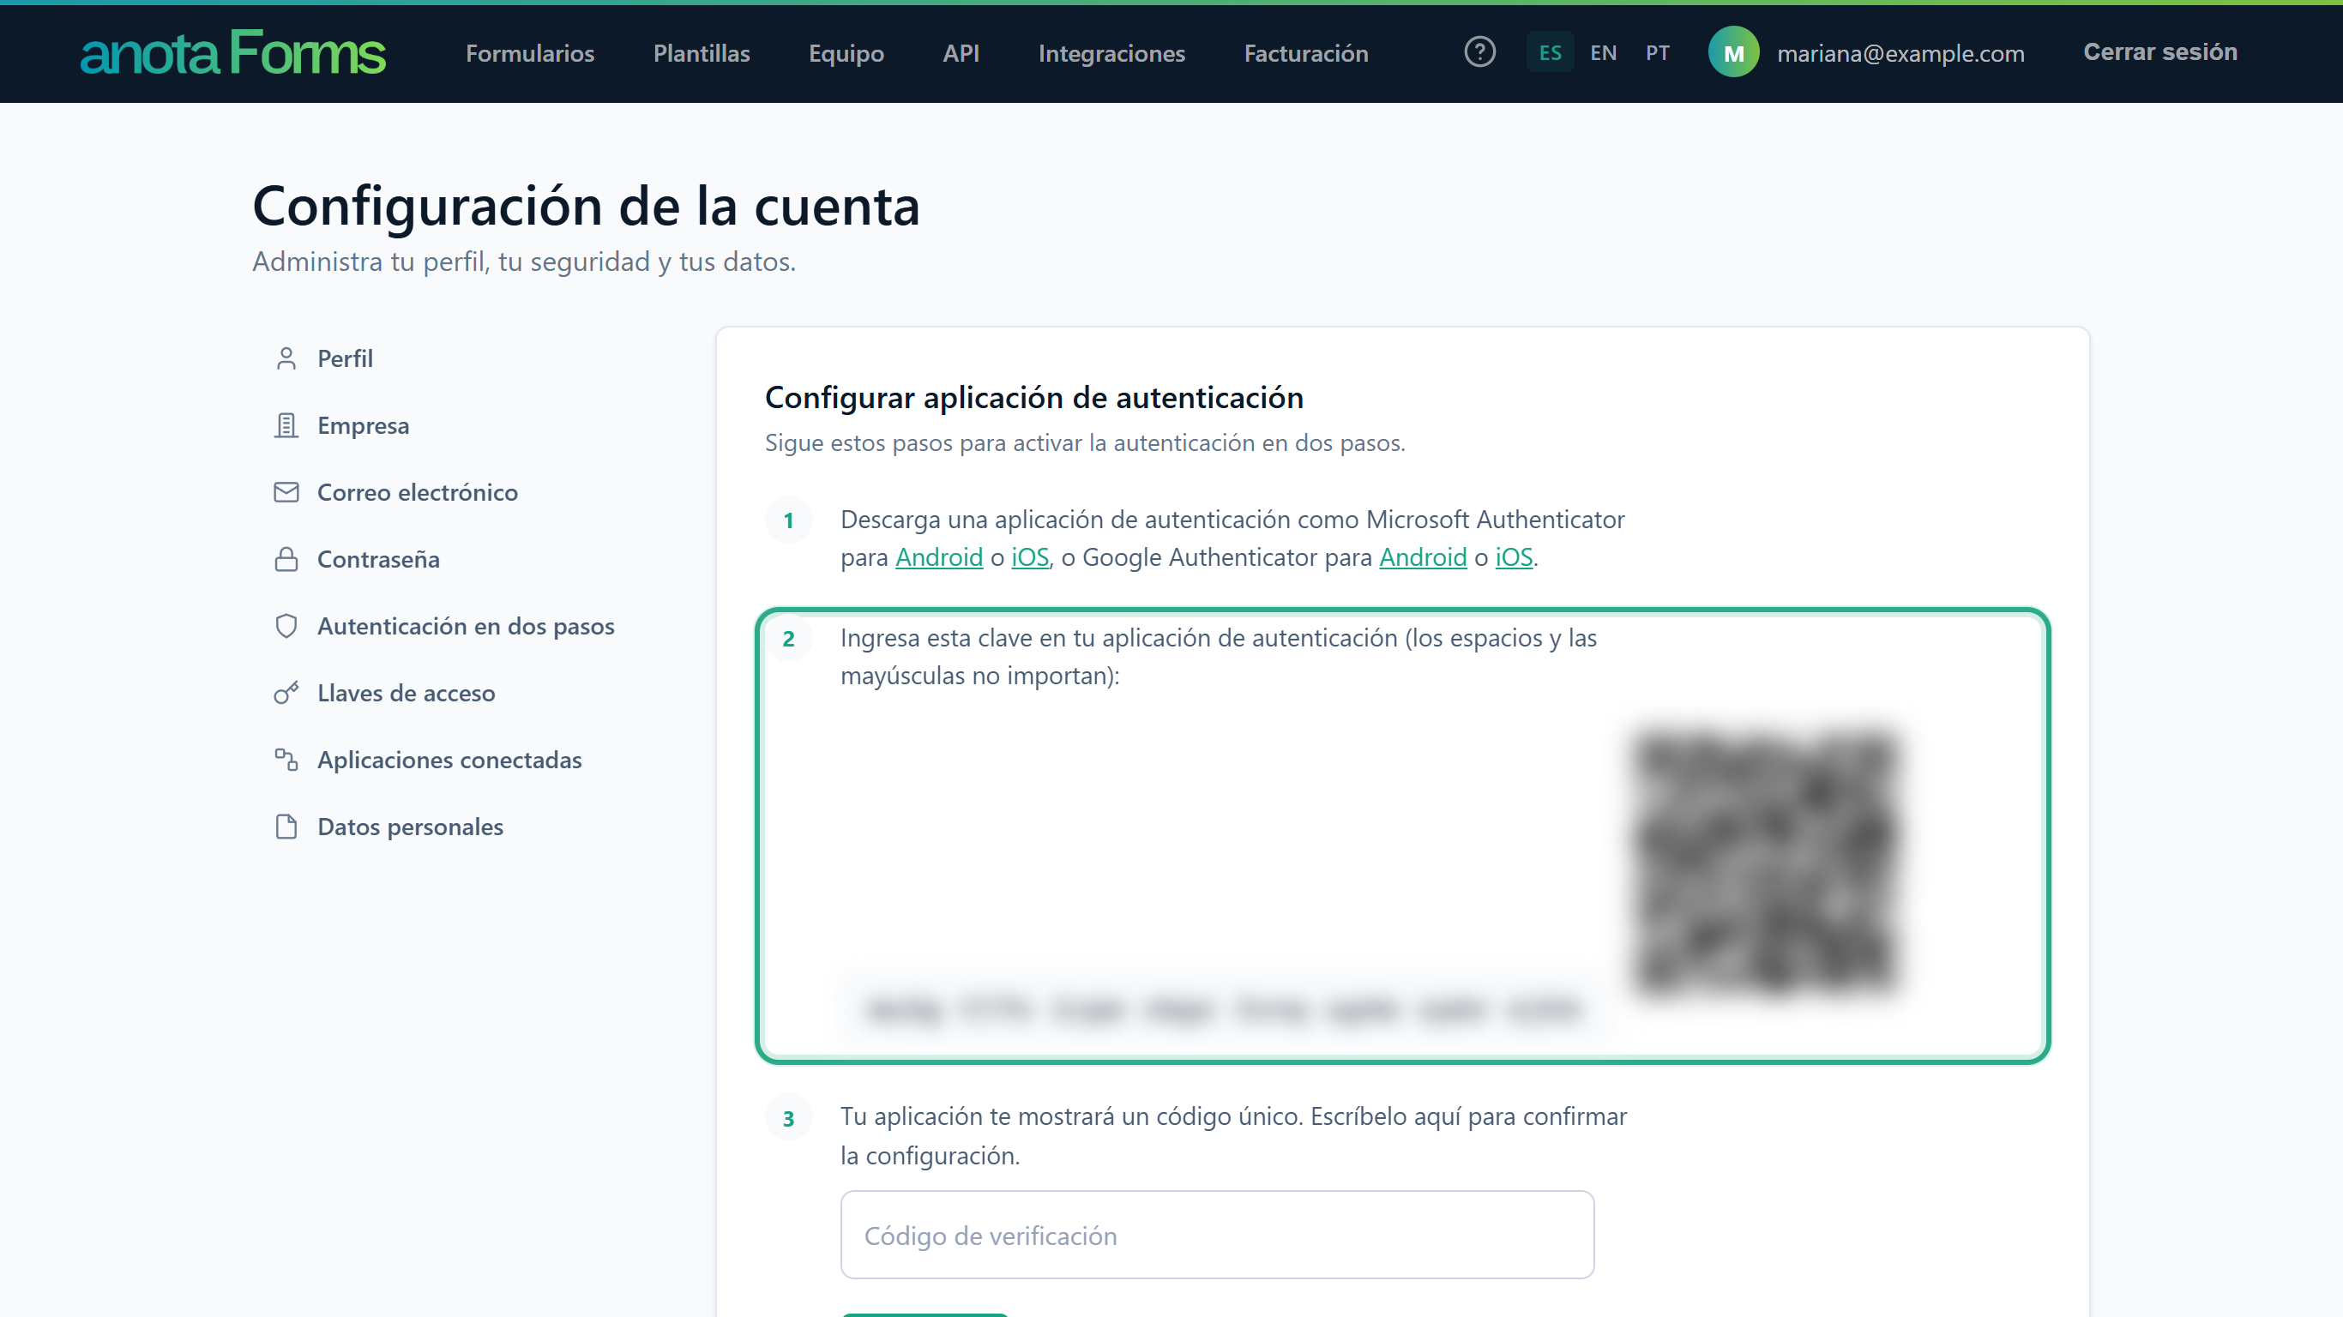The width and height of the screenshot is (2343, 1317).
Task: Click the Aplicaciones conectadas icon
Action: click(286, 760)
